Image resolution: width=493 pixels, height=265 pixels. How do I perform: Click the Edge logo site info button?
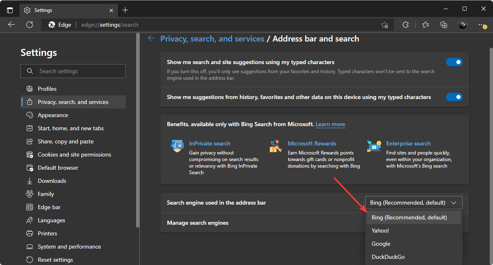[x=60, y=25]
